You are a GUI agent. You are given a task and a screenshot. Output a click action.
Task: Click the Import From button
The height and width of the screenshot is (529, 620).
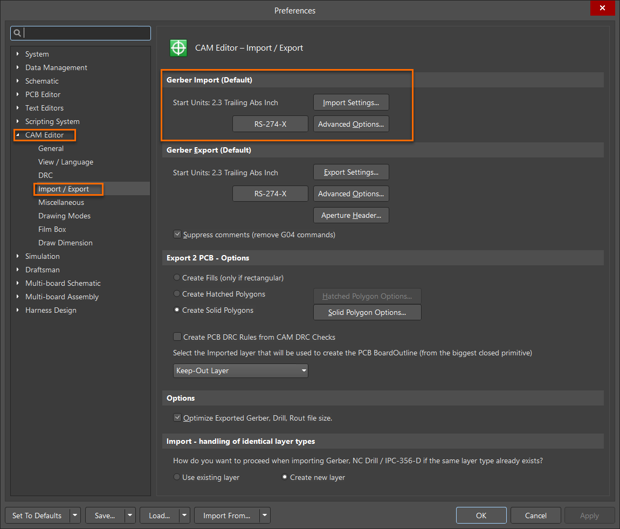pyautogui.click(x=226, y=516)
